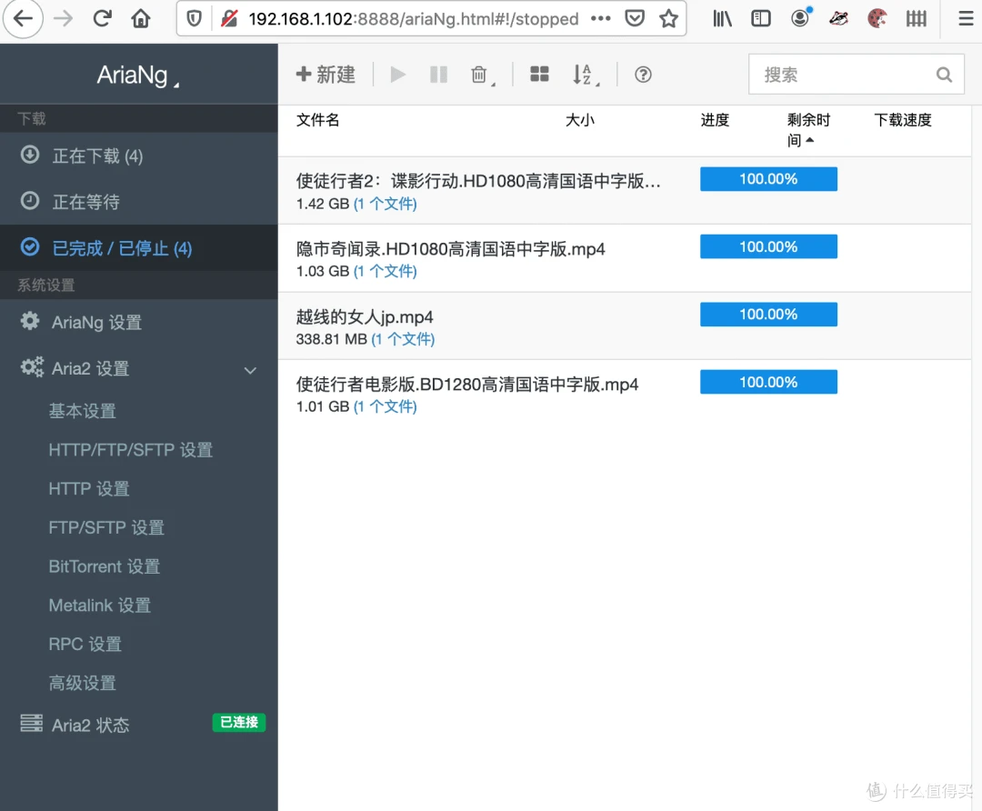Open AriaNg 设置 gear item
Image resolution: width=982 pixels, height=811 pixels.
click(x=139, y=322)
